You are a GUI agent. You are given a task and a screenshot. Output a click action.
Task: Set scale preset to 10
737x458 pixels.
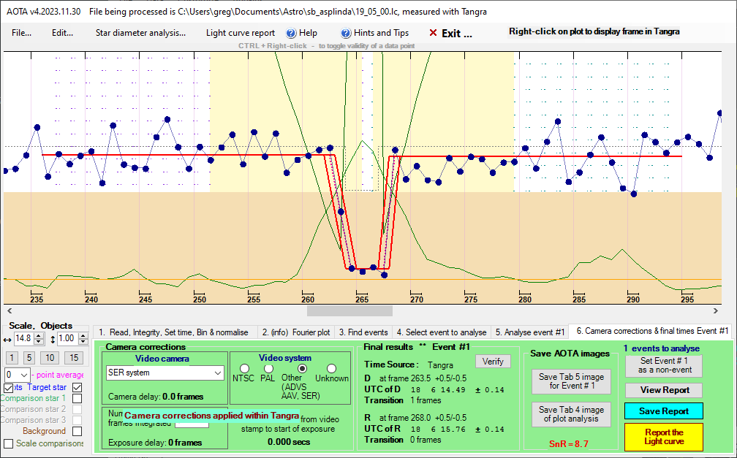point(50,357)
